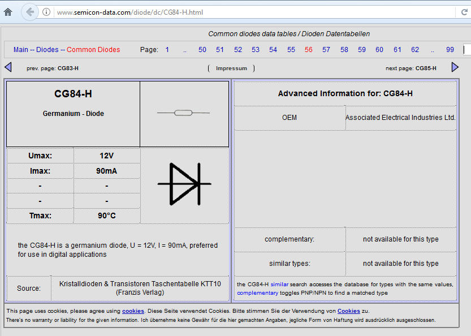Go to page 57 link
This screenshot has width=471, height=336.
[326, 50]
